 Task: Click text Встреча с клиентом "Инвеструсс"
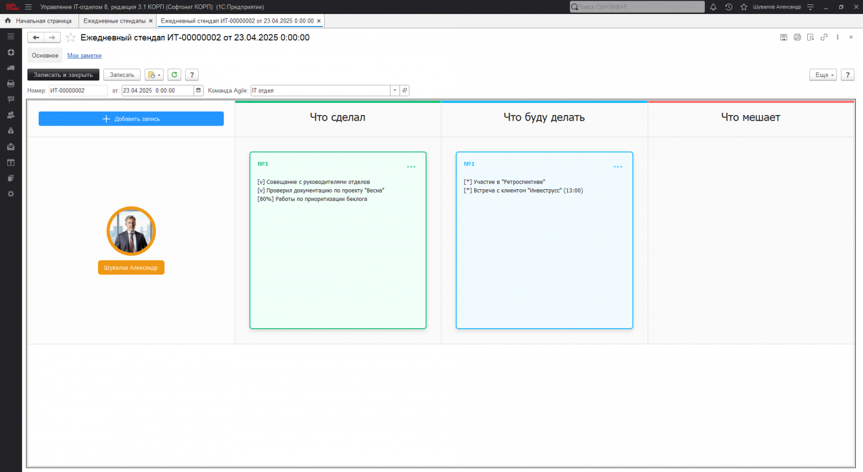(x=518, y=190)
